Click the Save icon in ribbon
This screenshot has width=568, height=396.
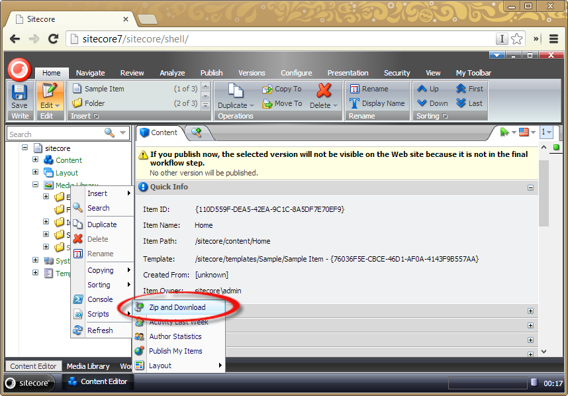click(x=19, y=93)
